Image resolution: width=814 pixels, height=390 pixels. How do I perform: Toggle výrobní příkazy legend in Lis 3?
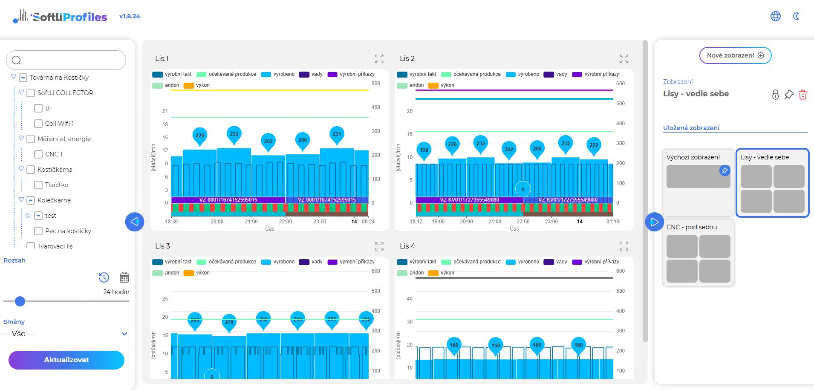(351, 262)
